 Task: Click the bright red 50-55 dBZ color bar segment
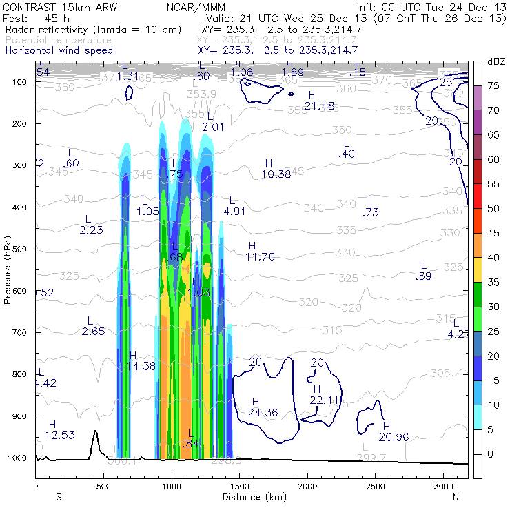478,196
